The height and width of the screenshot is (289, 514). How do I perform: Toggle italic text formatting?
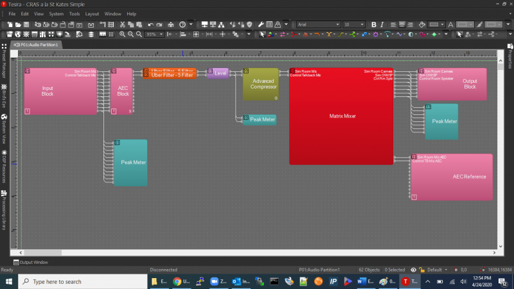click(x=382, y=24)
